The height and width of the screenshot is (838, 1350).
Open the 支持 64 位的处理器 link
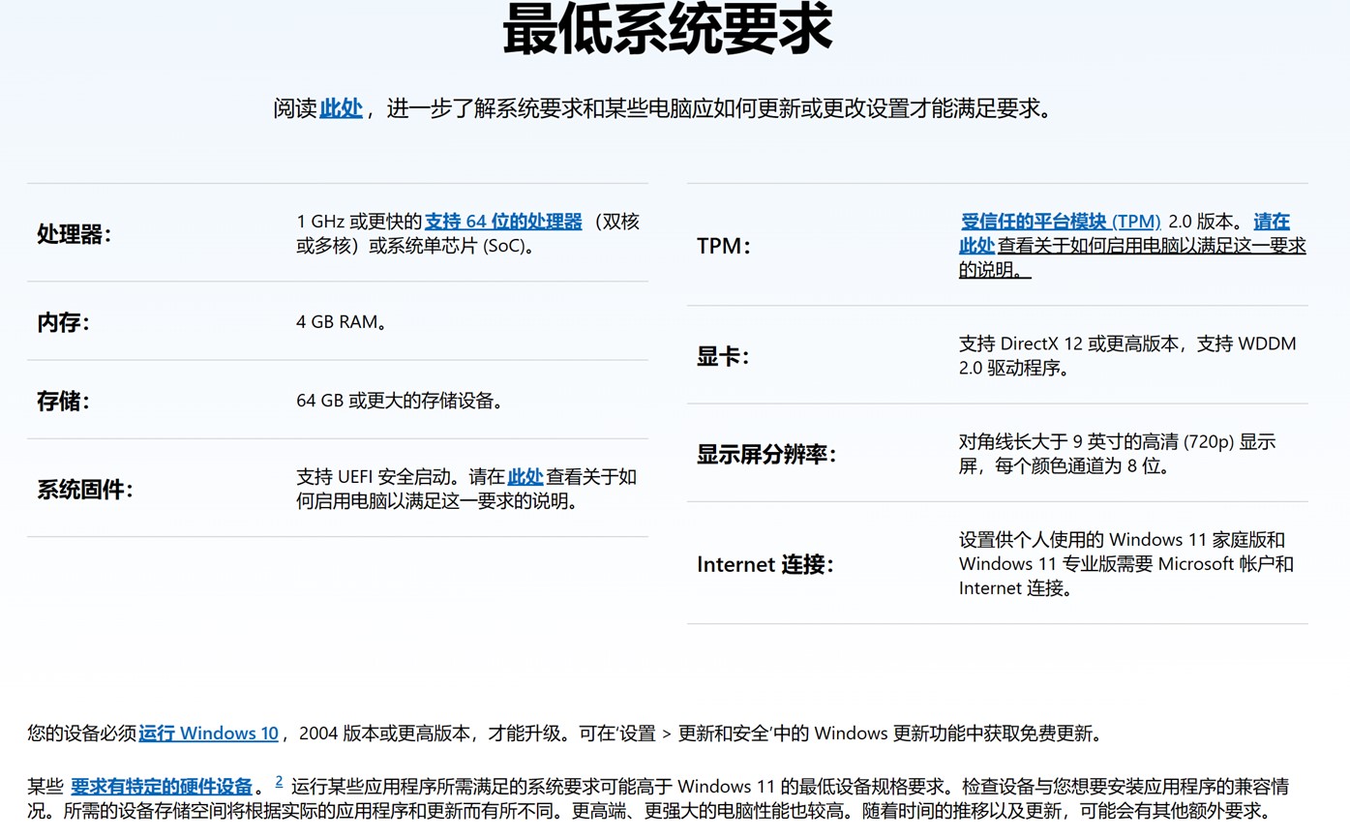(x=501, y=221)
